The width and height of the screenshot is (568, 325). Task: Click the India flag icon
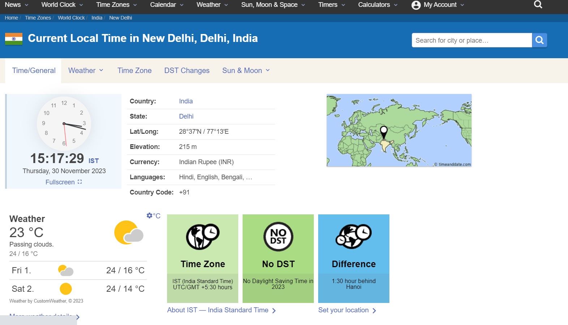click(14, 39)
